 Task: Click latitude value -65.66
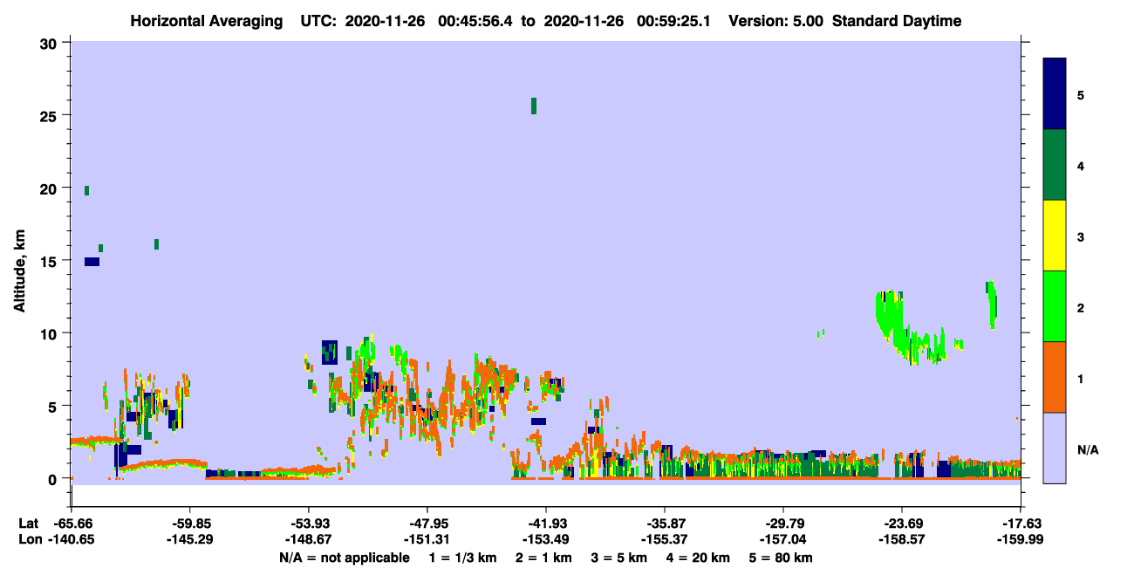[x=74, y=524]
